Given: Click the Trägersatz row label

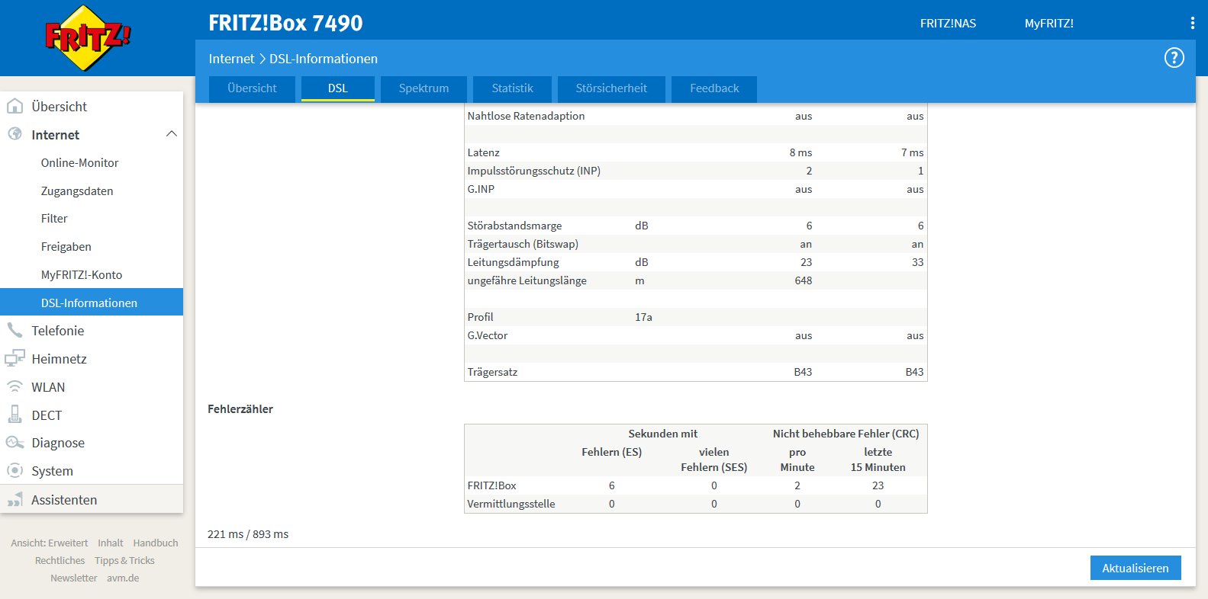Looking at the screenshot, I should coord(492,372).
